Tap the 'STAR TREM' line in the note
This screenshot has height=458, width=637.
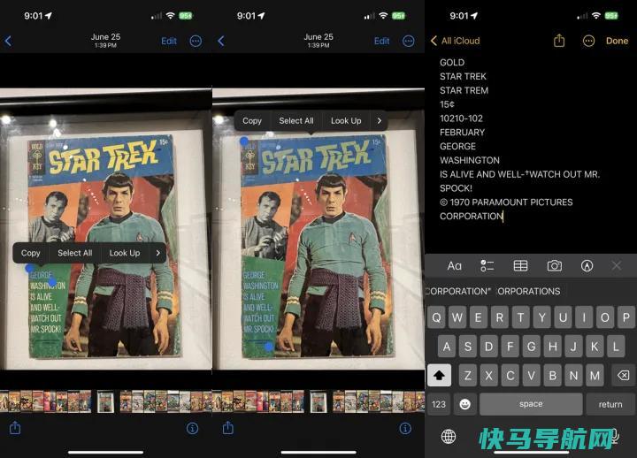[x=464, y=90]
